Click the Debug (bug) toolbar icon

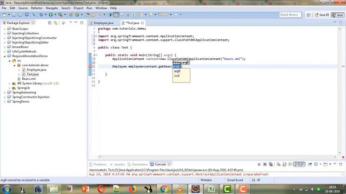[41, 15]
